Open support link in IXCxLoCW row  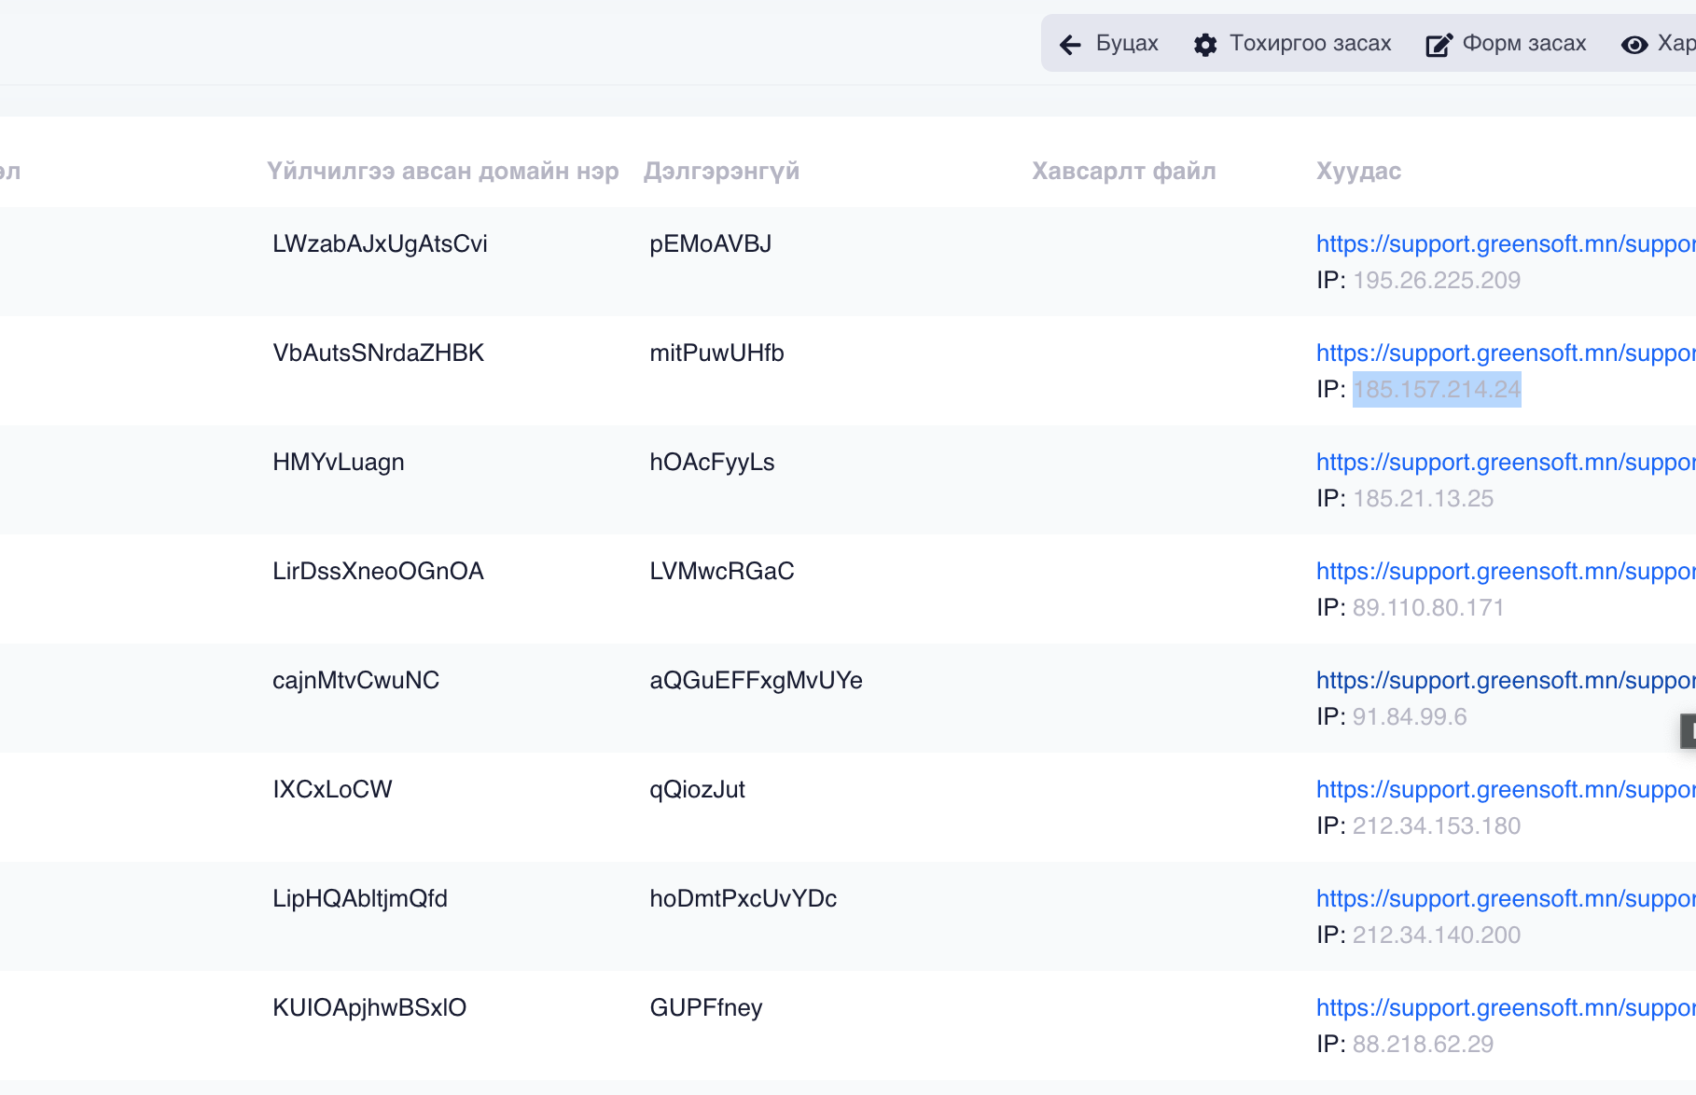(1504, 789)
